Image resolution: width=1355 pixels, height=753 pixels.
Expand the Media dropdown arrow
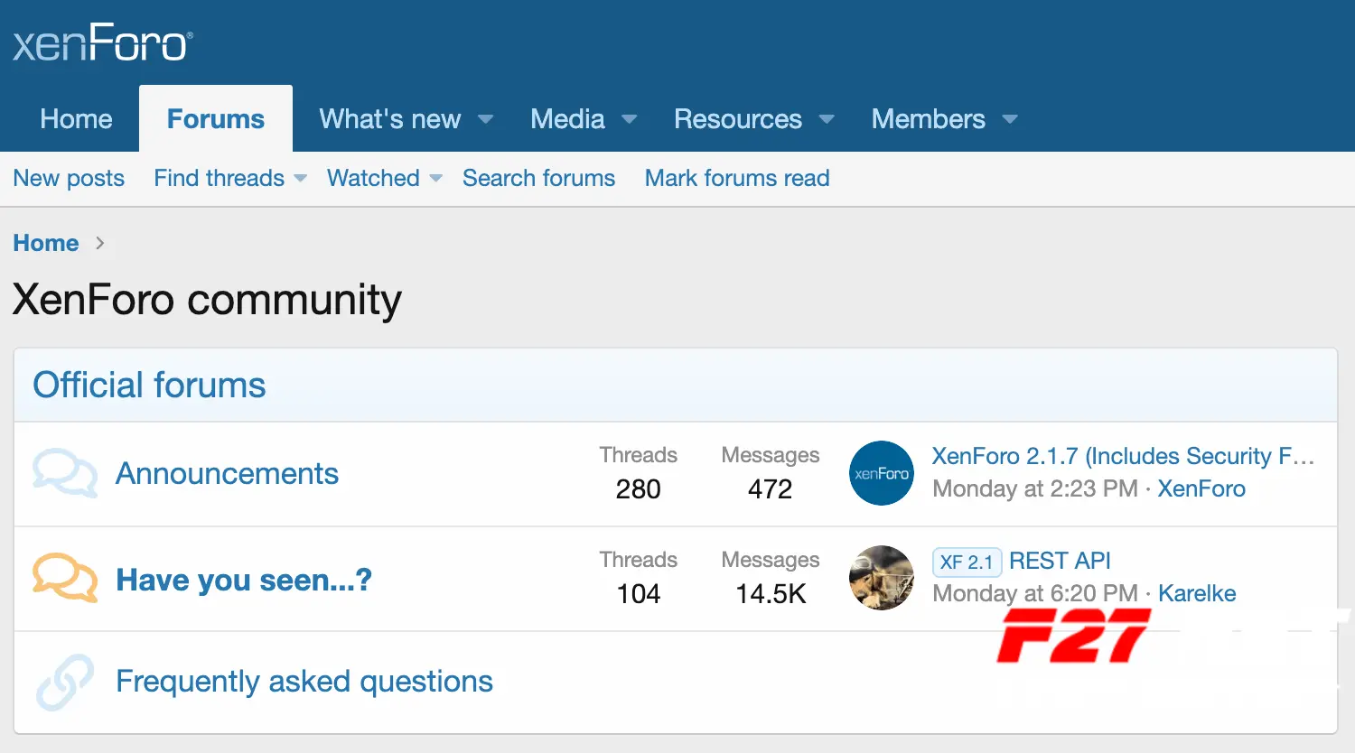[x=630, y=119]
